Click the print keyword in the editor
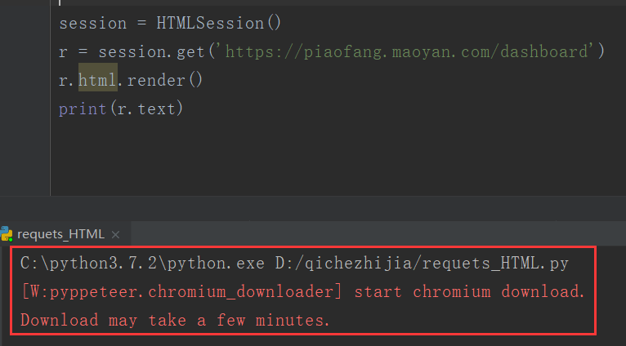Image resolution: width=626 pixels, height=346 pixels. [x=83, y=109]
